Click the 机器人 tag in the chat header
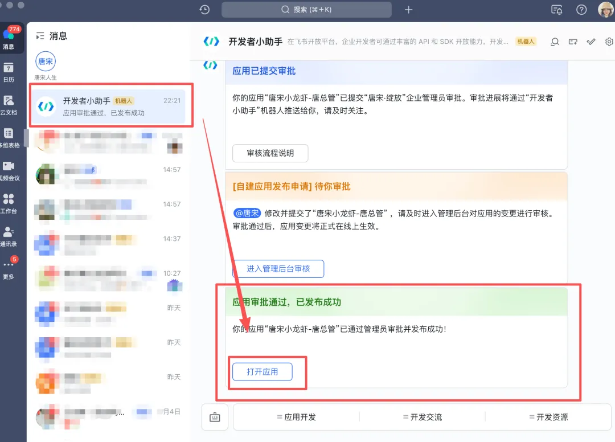This screenshot has height=442, width=615. [526, 42]
